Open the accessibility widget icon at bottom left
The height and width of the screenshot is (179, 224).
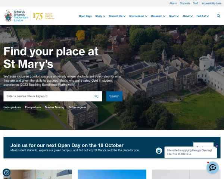6,173
